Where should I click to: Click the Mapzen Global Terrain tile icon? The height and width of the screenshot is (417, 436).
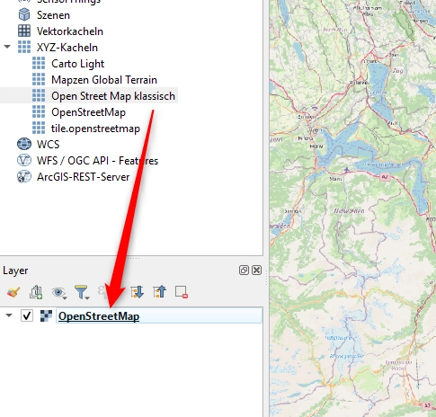click(x=39, y=79)
